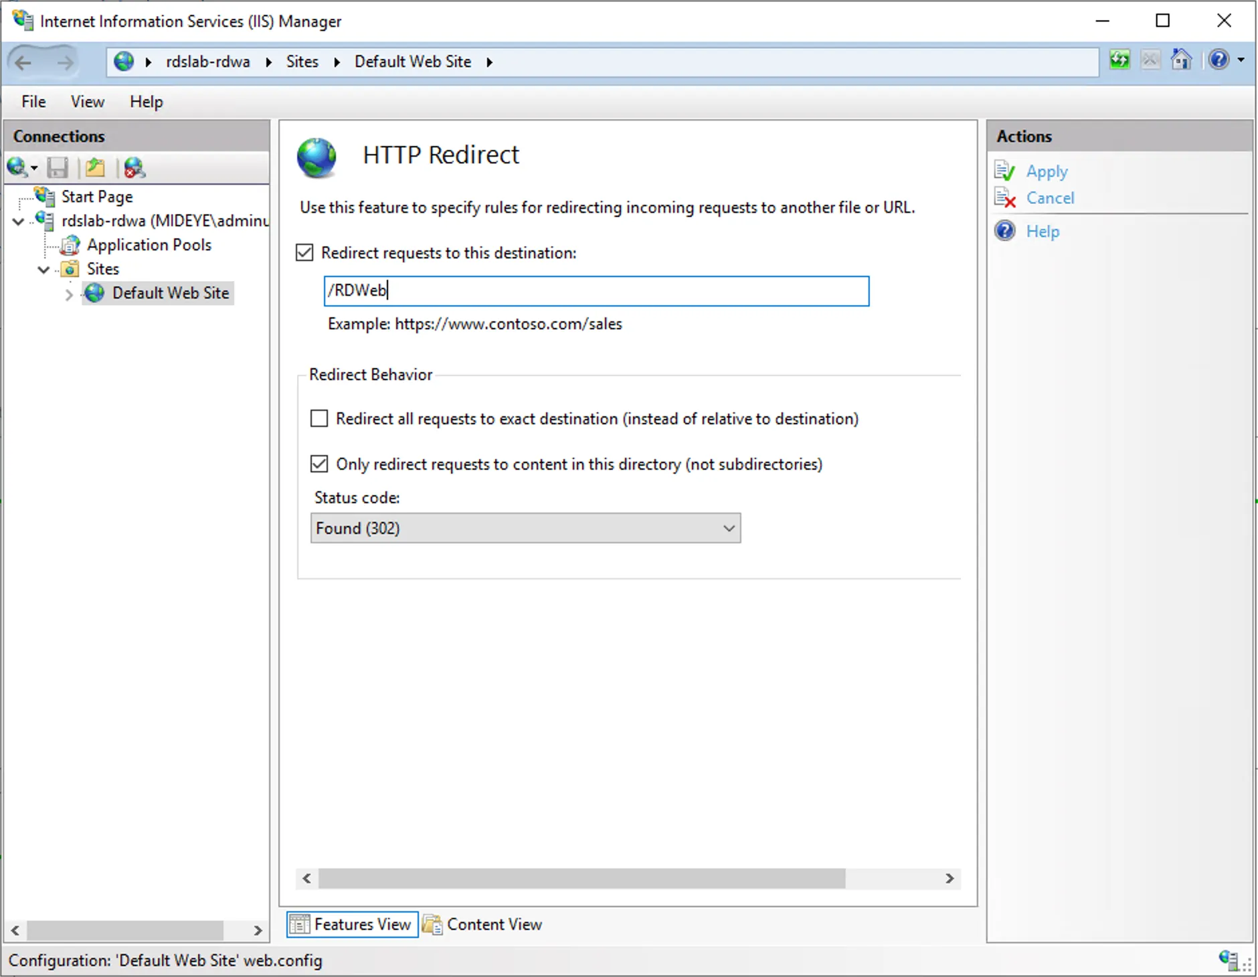
Task: Apply the redirect settings
Action: tap(1047, 171)
